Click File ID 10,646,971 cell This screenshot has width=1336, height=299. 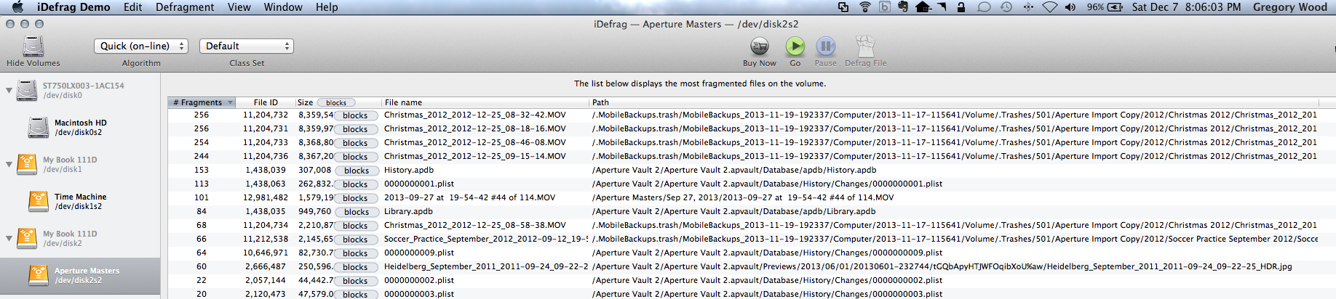coord(266,253)
